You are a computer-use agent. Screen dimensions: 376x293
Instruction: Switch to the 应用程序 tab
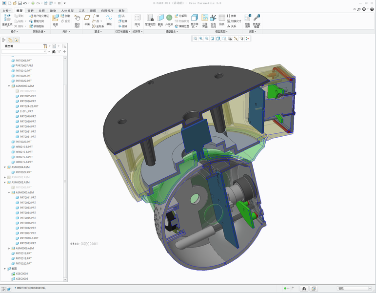(107, 11)
